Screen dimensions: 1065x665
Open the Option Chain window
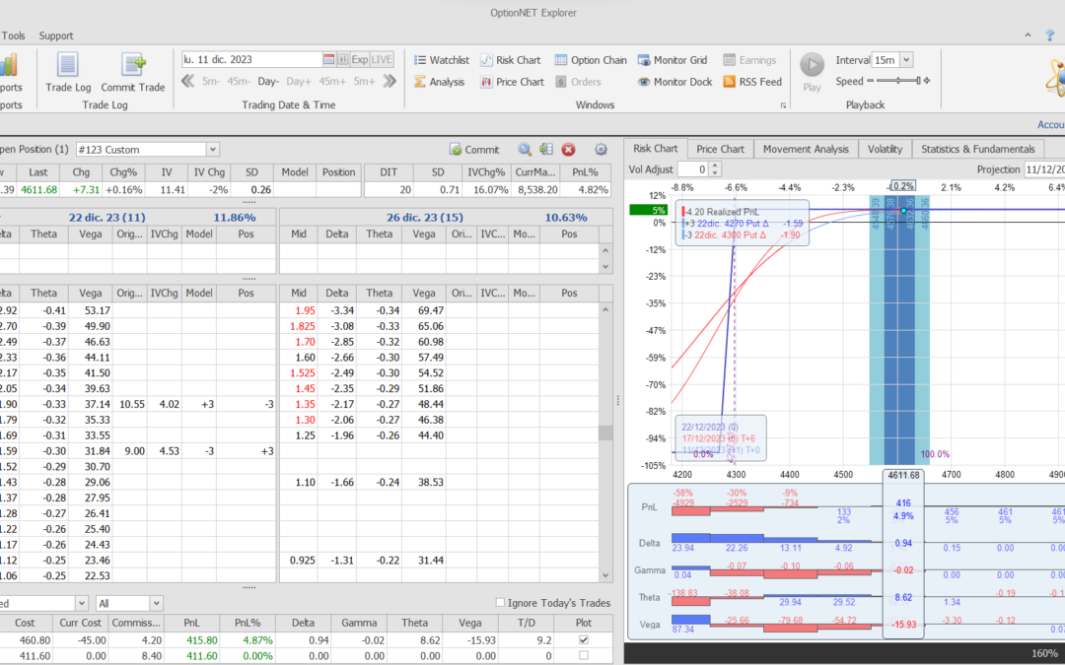(x=590, y=60)
